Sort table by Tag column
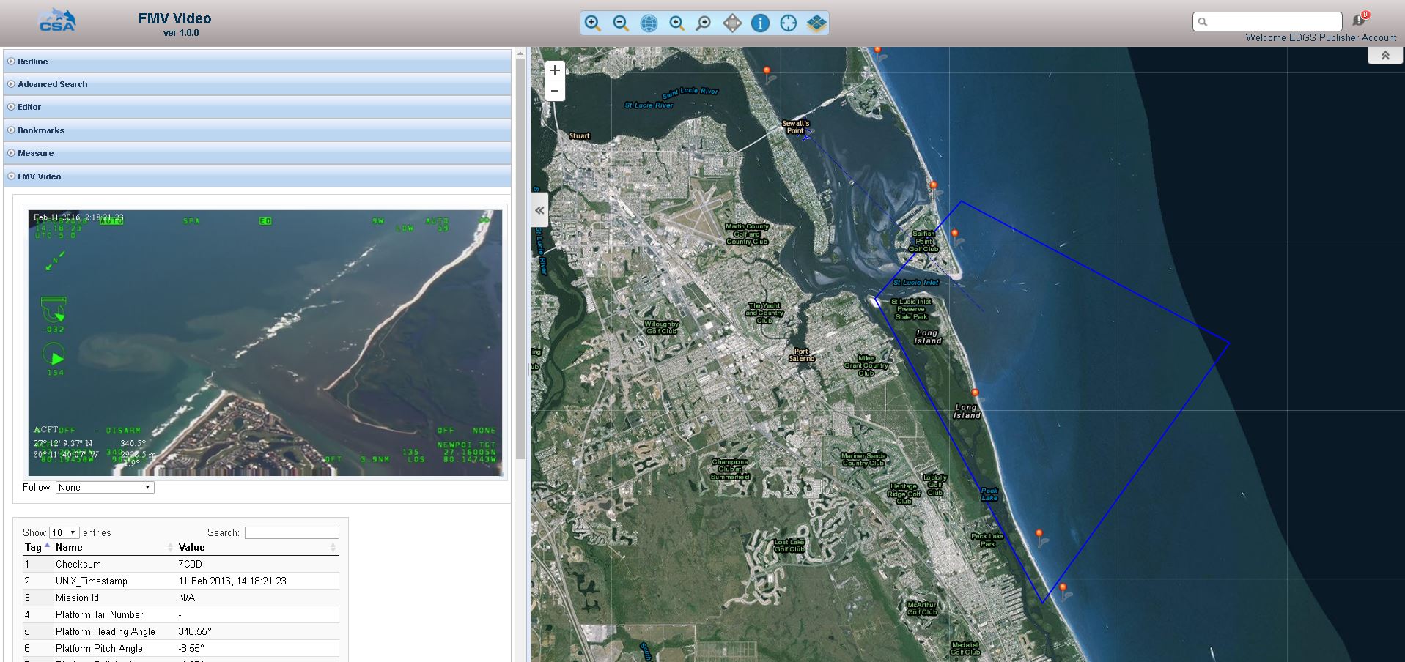The height and width of the screenshot is (662, 1405). click(37, 547)
